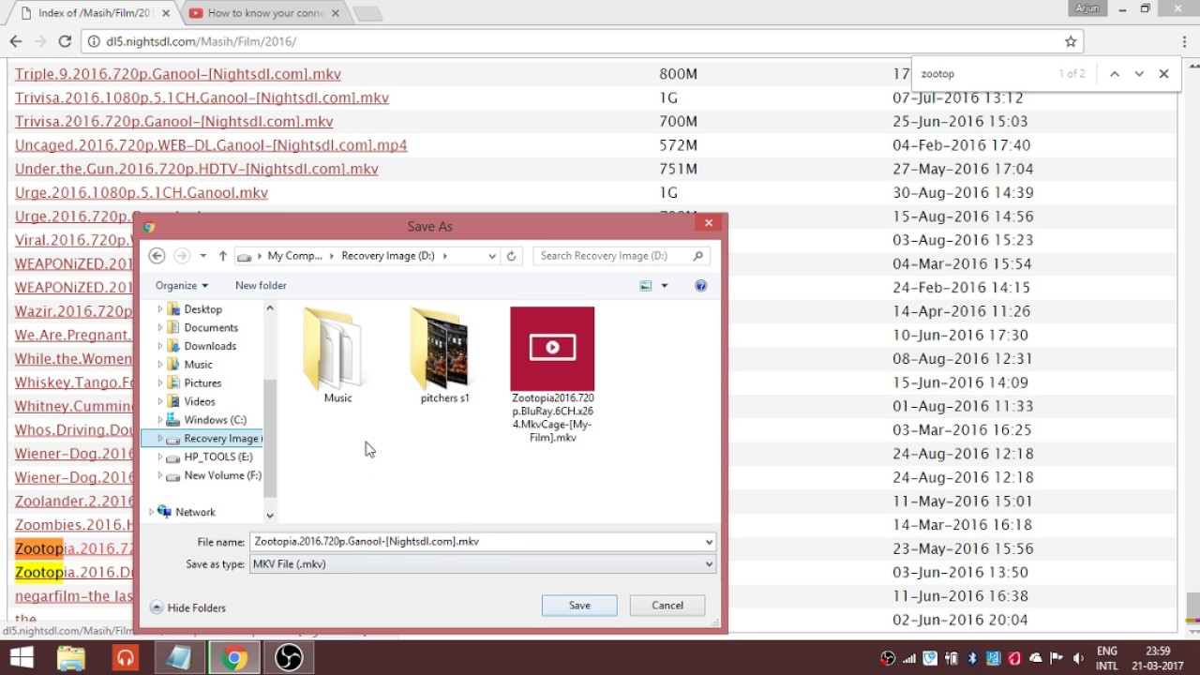Select Windows (C:) drive in tree

215,420
